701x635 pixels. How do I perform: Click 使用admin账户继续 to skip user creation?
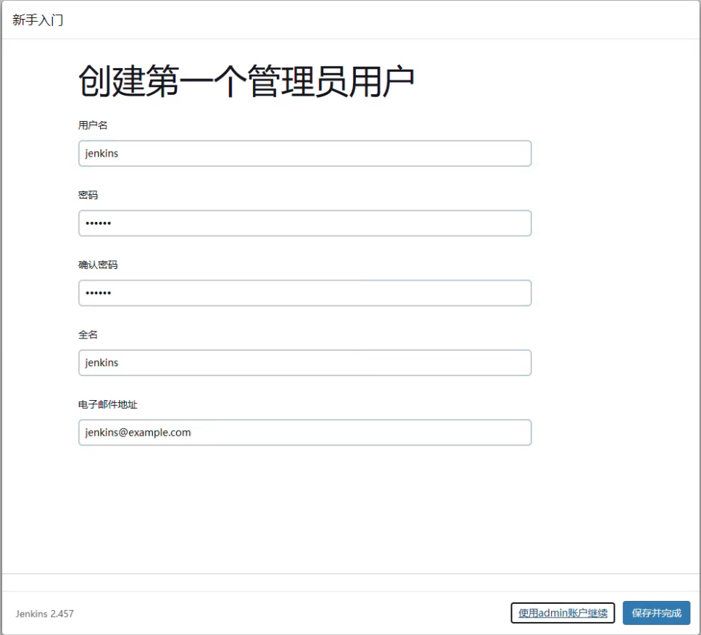tap(563, 613)
